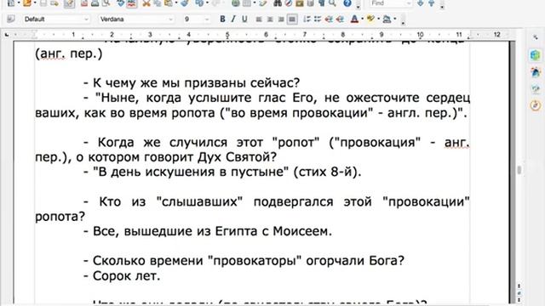Click Decrease Indent icon
The height and width of the screenshot is (306, 545).
(x=329, y=20)
